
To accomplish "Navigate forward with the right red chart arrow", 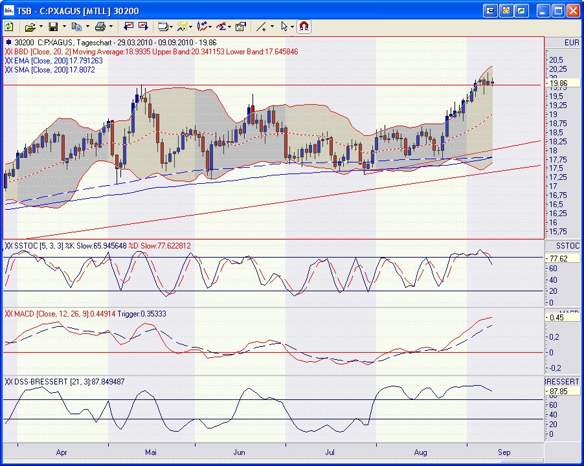I will [x=142, y=27].
